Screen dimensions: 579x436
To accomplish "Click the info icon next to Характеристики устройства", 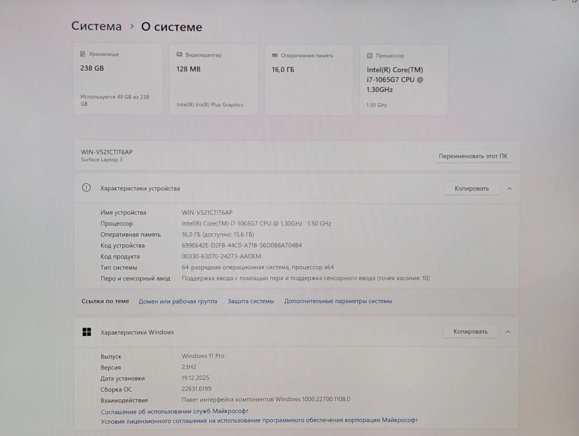I will click(x=86, y=188).
